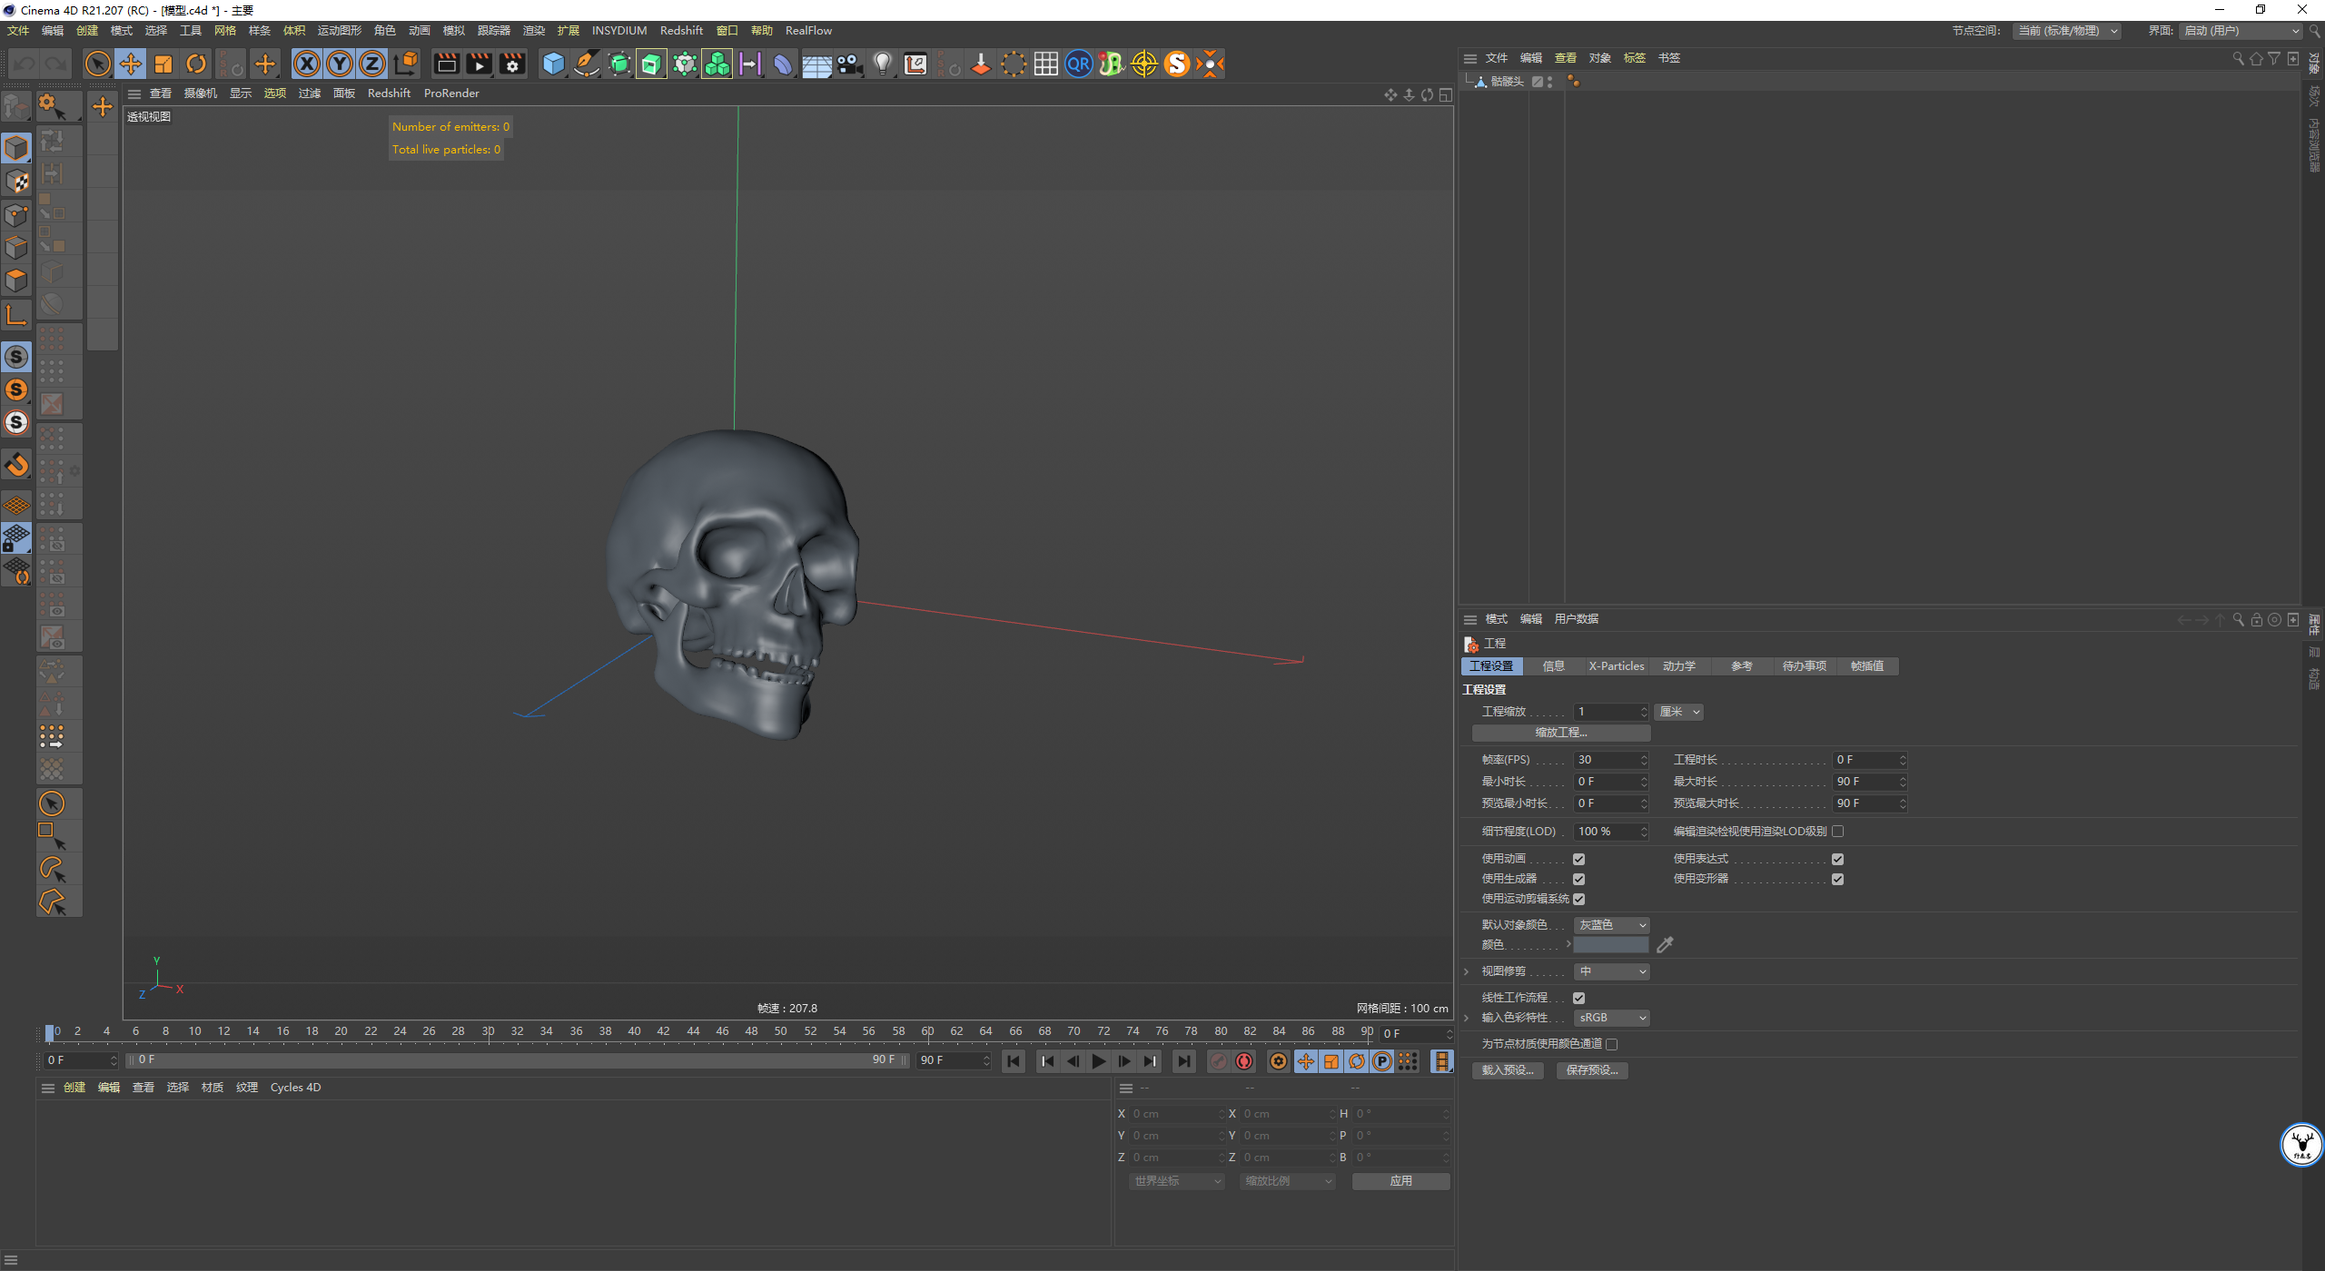Toggle the 使用表达式 checkbox
The height and width of the screenshot is (1271, 2325).
(x=1837, y=859)
